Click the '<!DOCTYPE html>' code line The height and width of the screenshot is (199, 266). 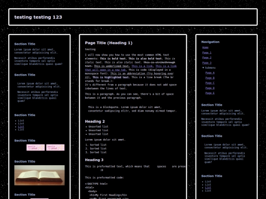tap(96, 184)
